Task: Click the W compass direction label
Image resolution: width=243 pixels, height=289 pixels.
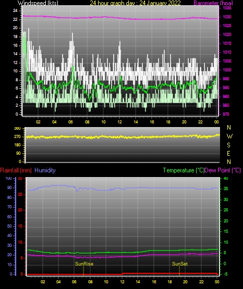Action: pos(229,136)
